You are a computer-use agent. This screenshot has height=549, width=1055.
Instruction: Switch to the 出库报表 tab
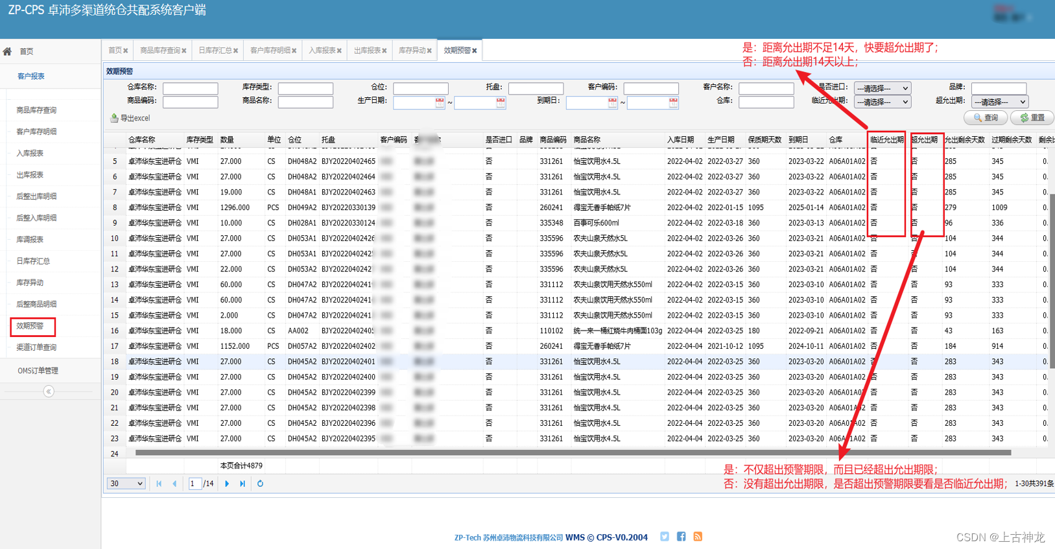[367, 51]
